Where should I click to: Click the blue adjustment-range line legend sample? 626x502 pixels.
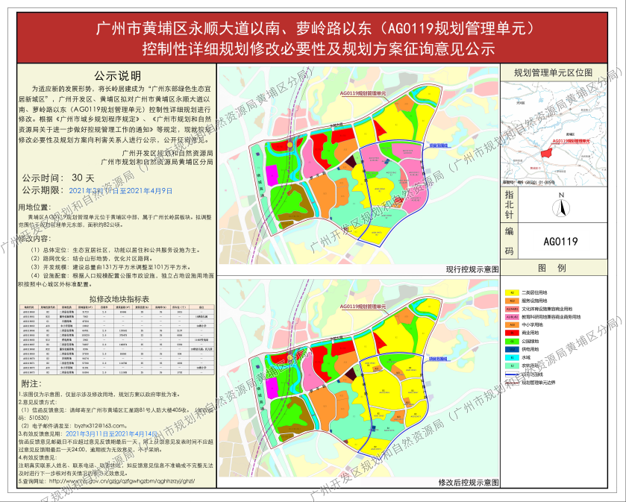tap(512, 374)
